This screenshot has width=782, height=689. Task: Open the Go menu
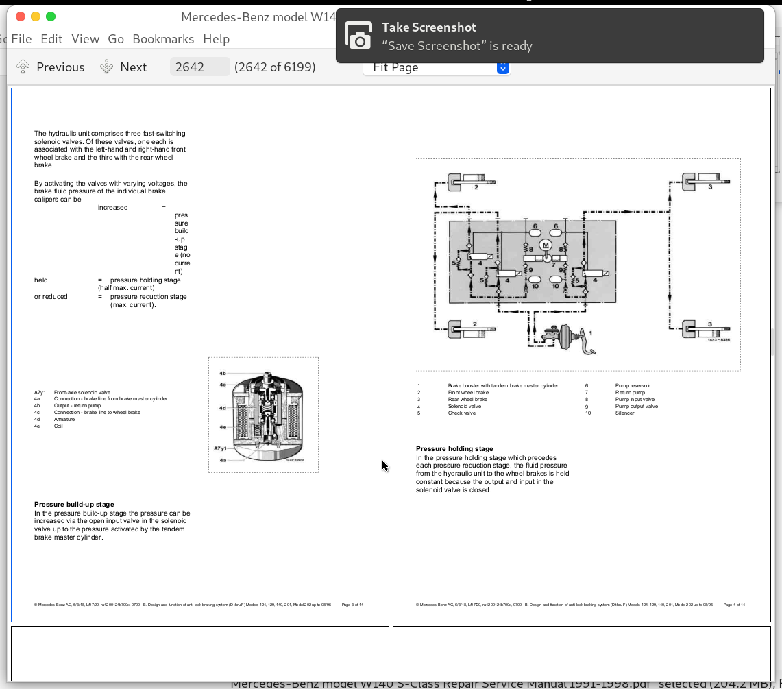(x=116, y=39)
